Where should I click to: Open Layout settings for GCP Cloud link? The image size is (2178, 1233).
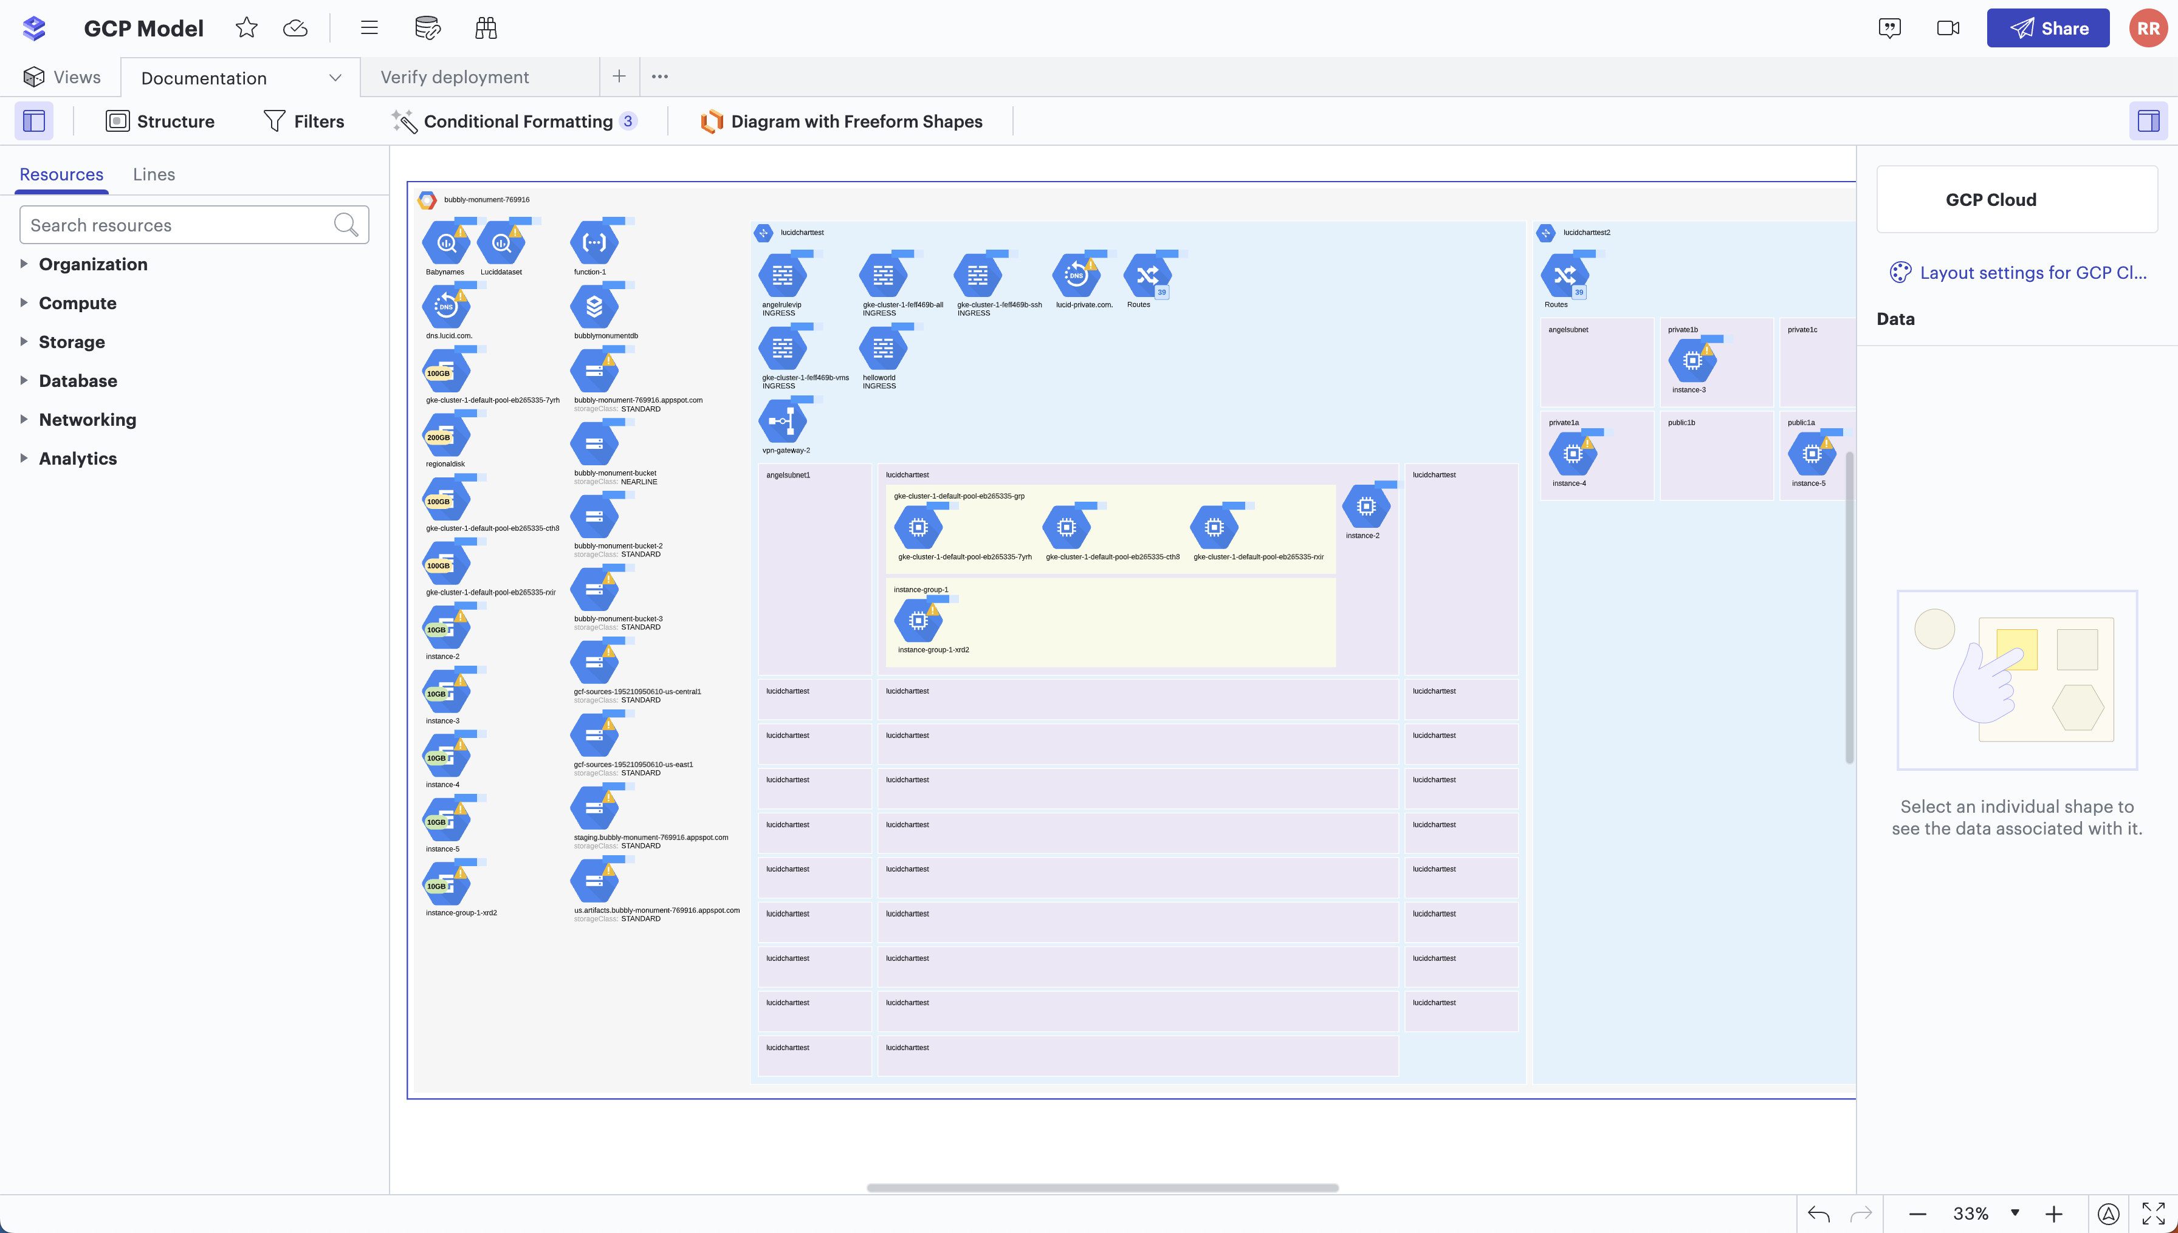click(2032, 273)
